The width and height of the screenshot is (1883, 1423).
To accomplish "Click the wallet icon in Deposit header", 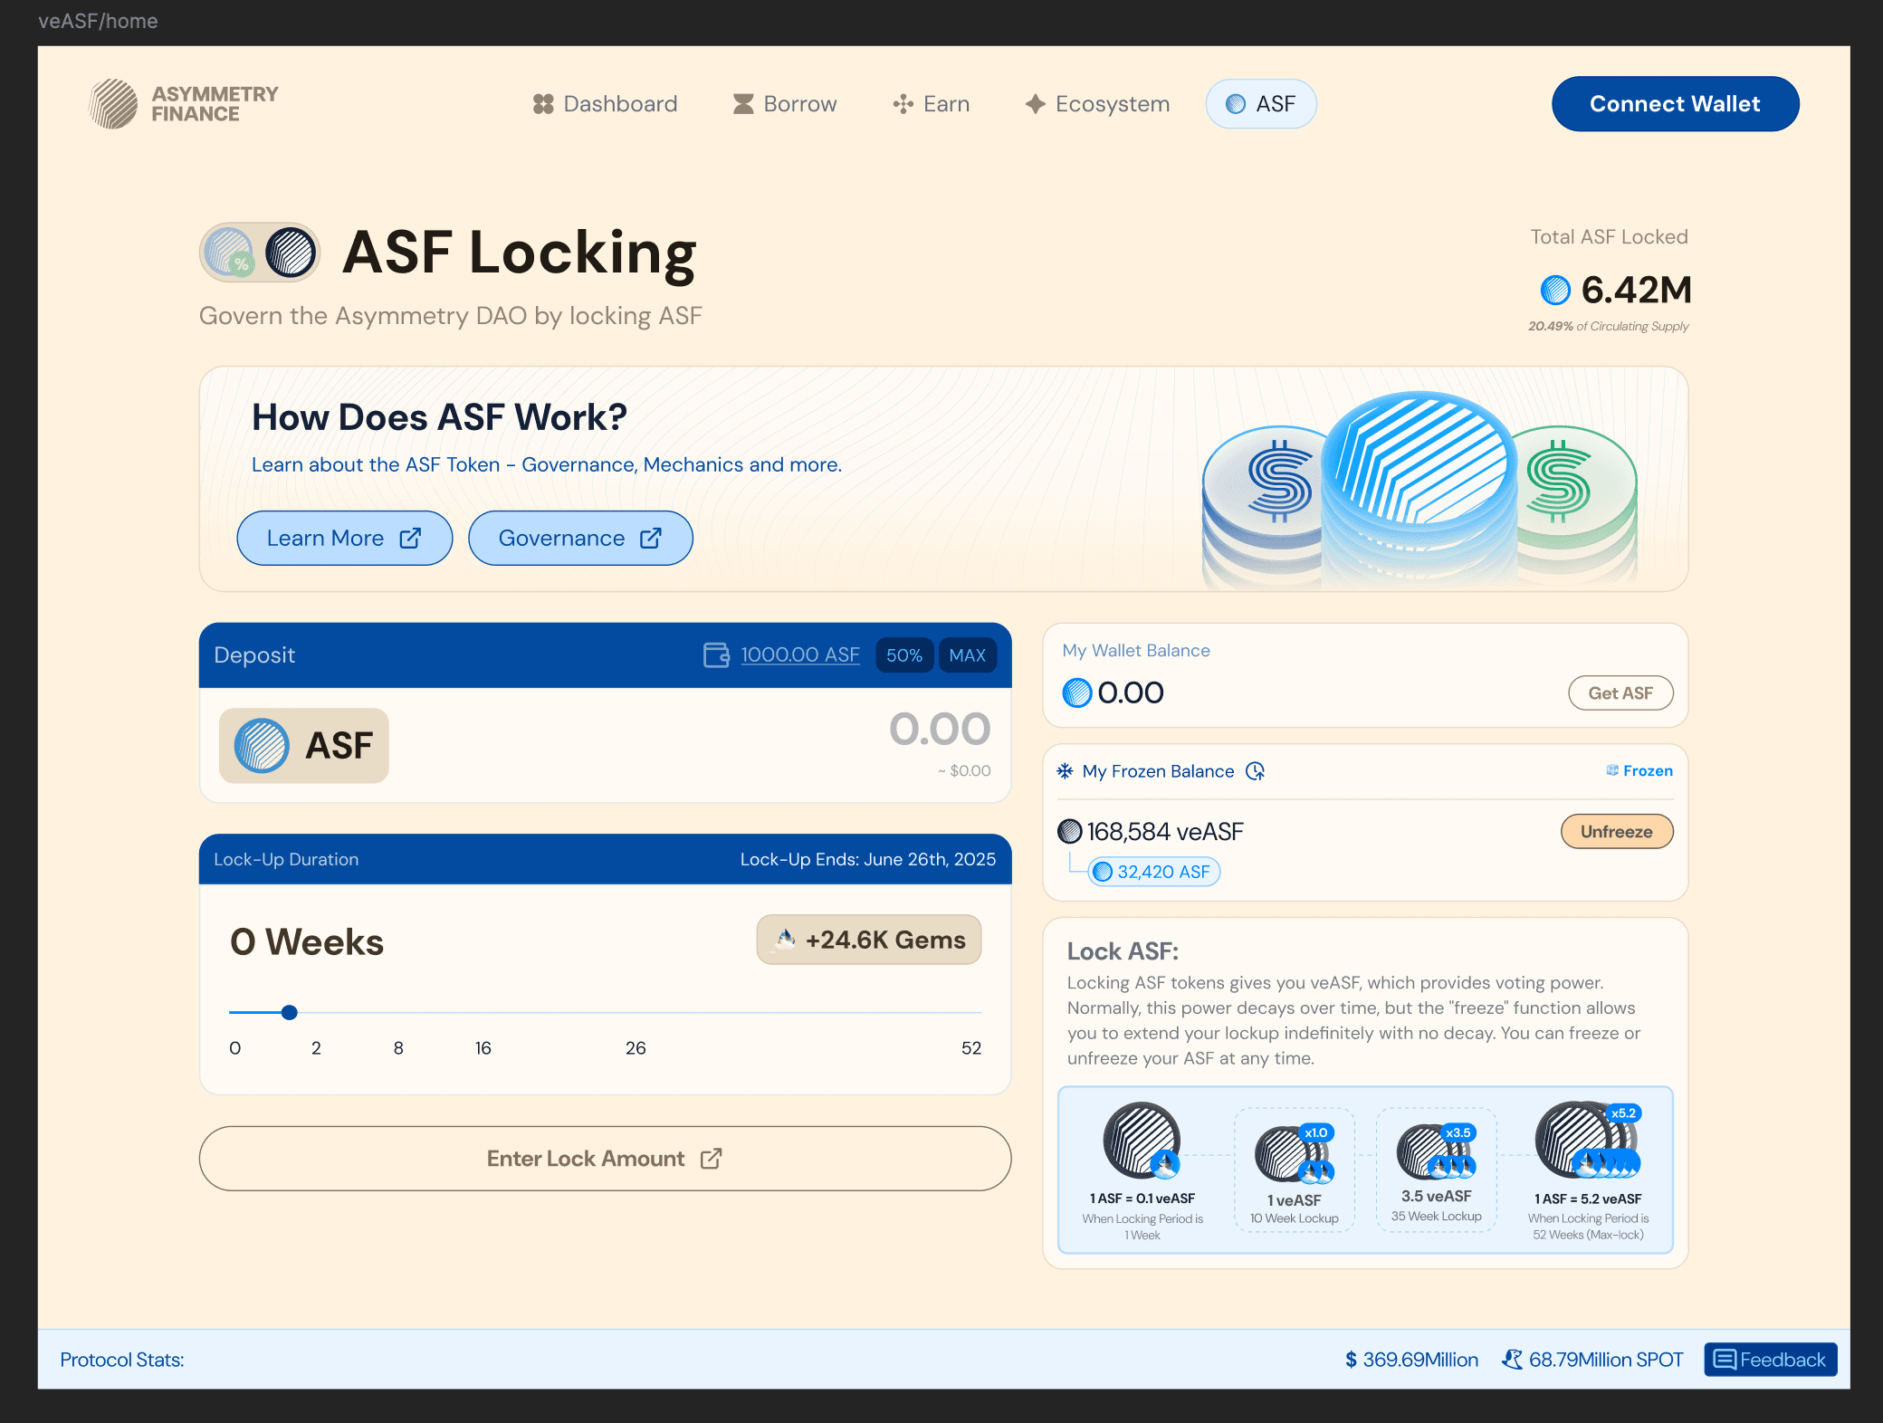I will (716, 654).
